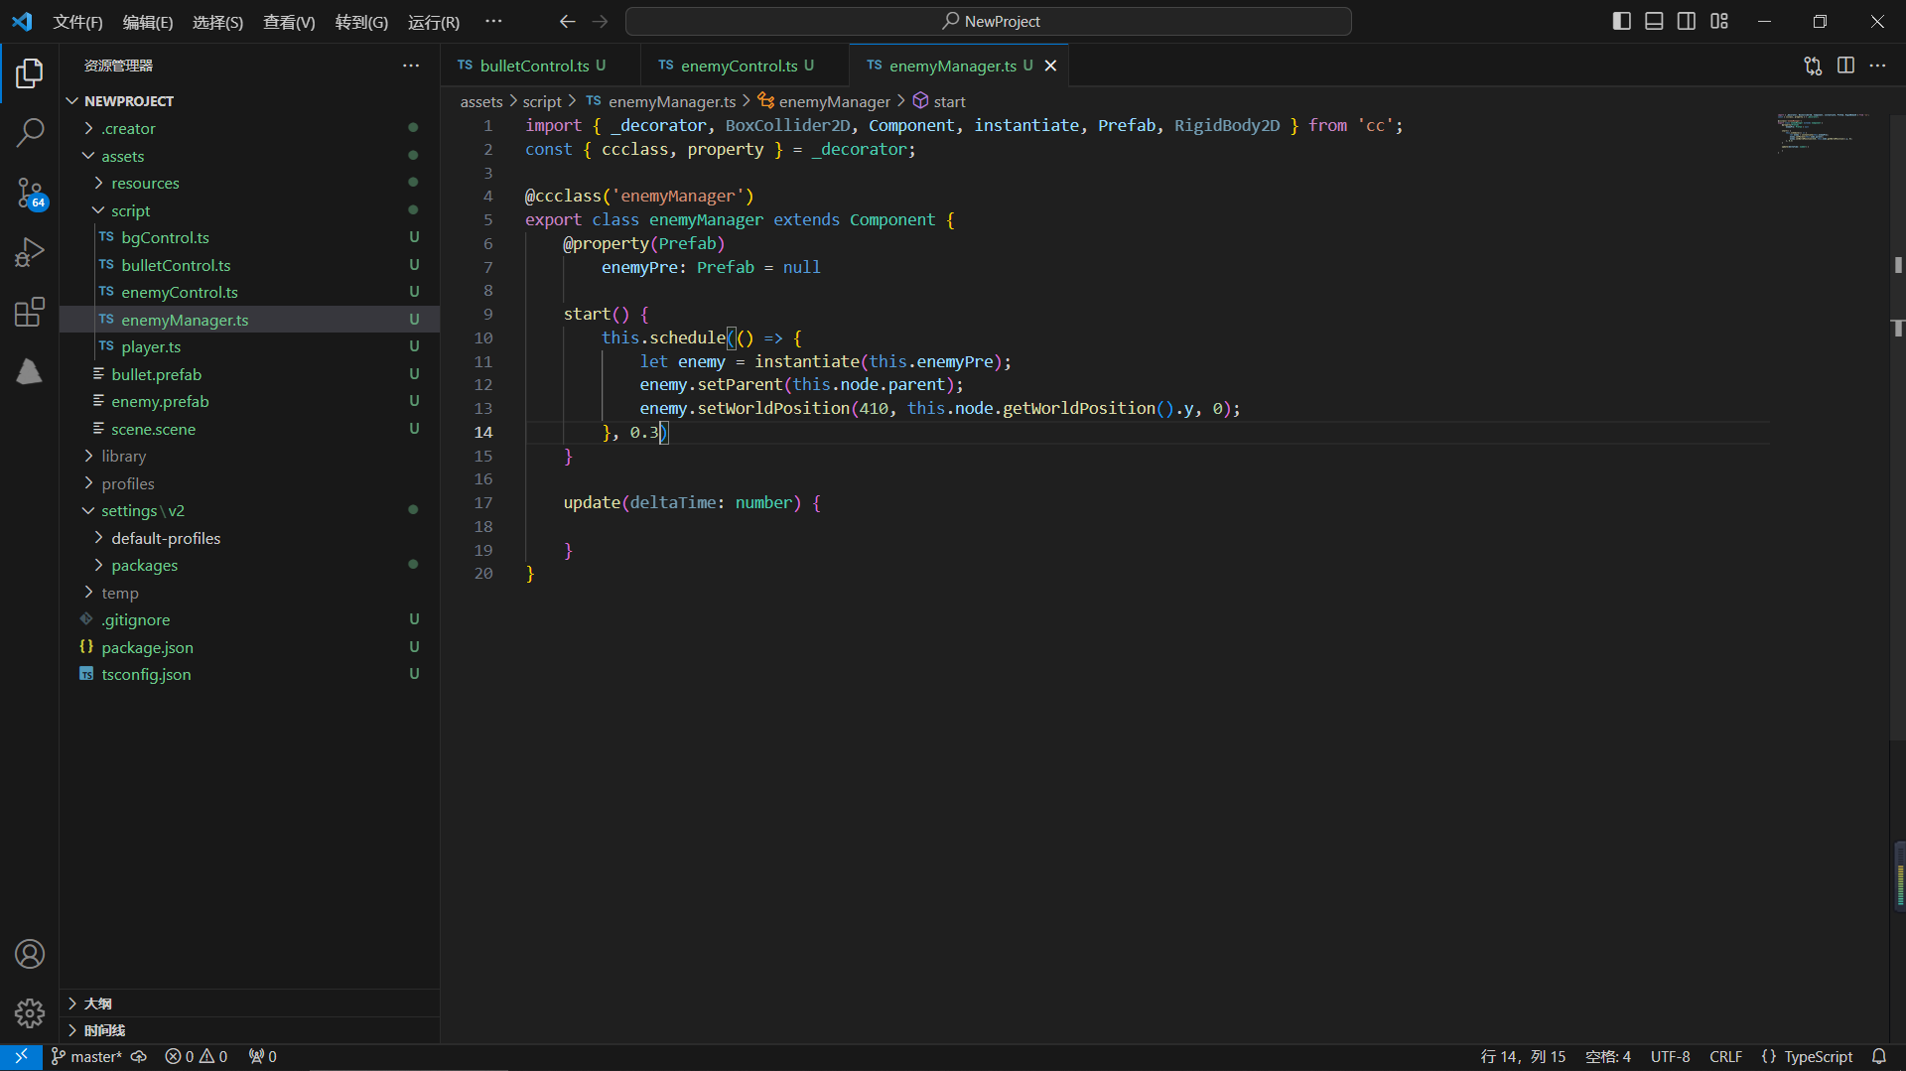Open Run and Debug view
1906x1071 pixels.
coord(30,252)
